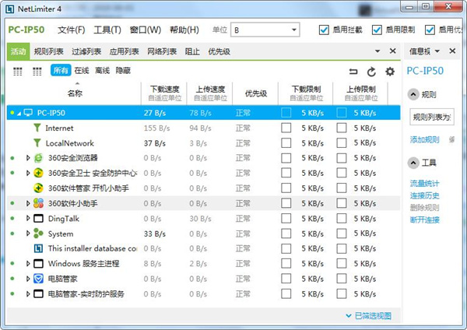Click the Windows 服务主进程 icon
The width and height of the screenshot is (467, 330).
(x=38, y=264)
